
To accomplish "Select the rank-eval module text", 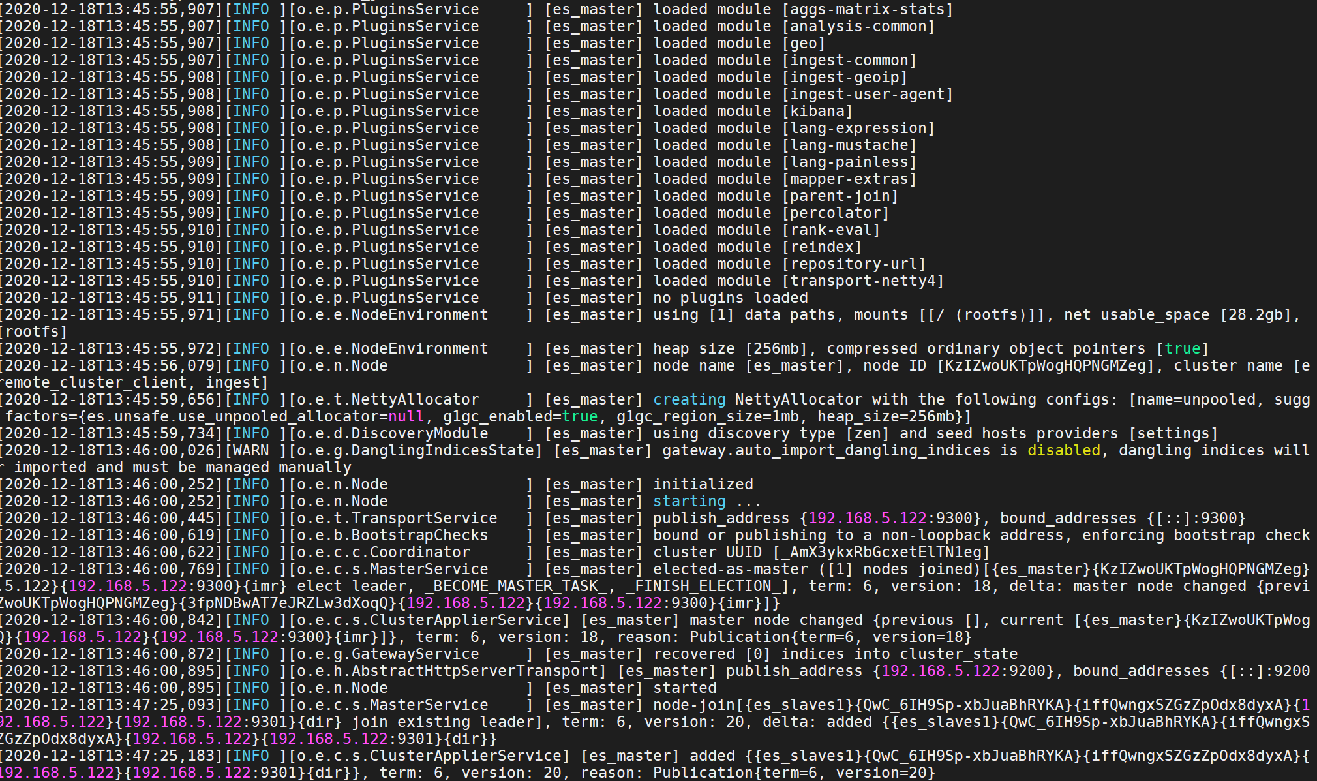I will [830, 230].
